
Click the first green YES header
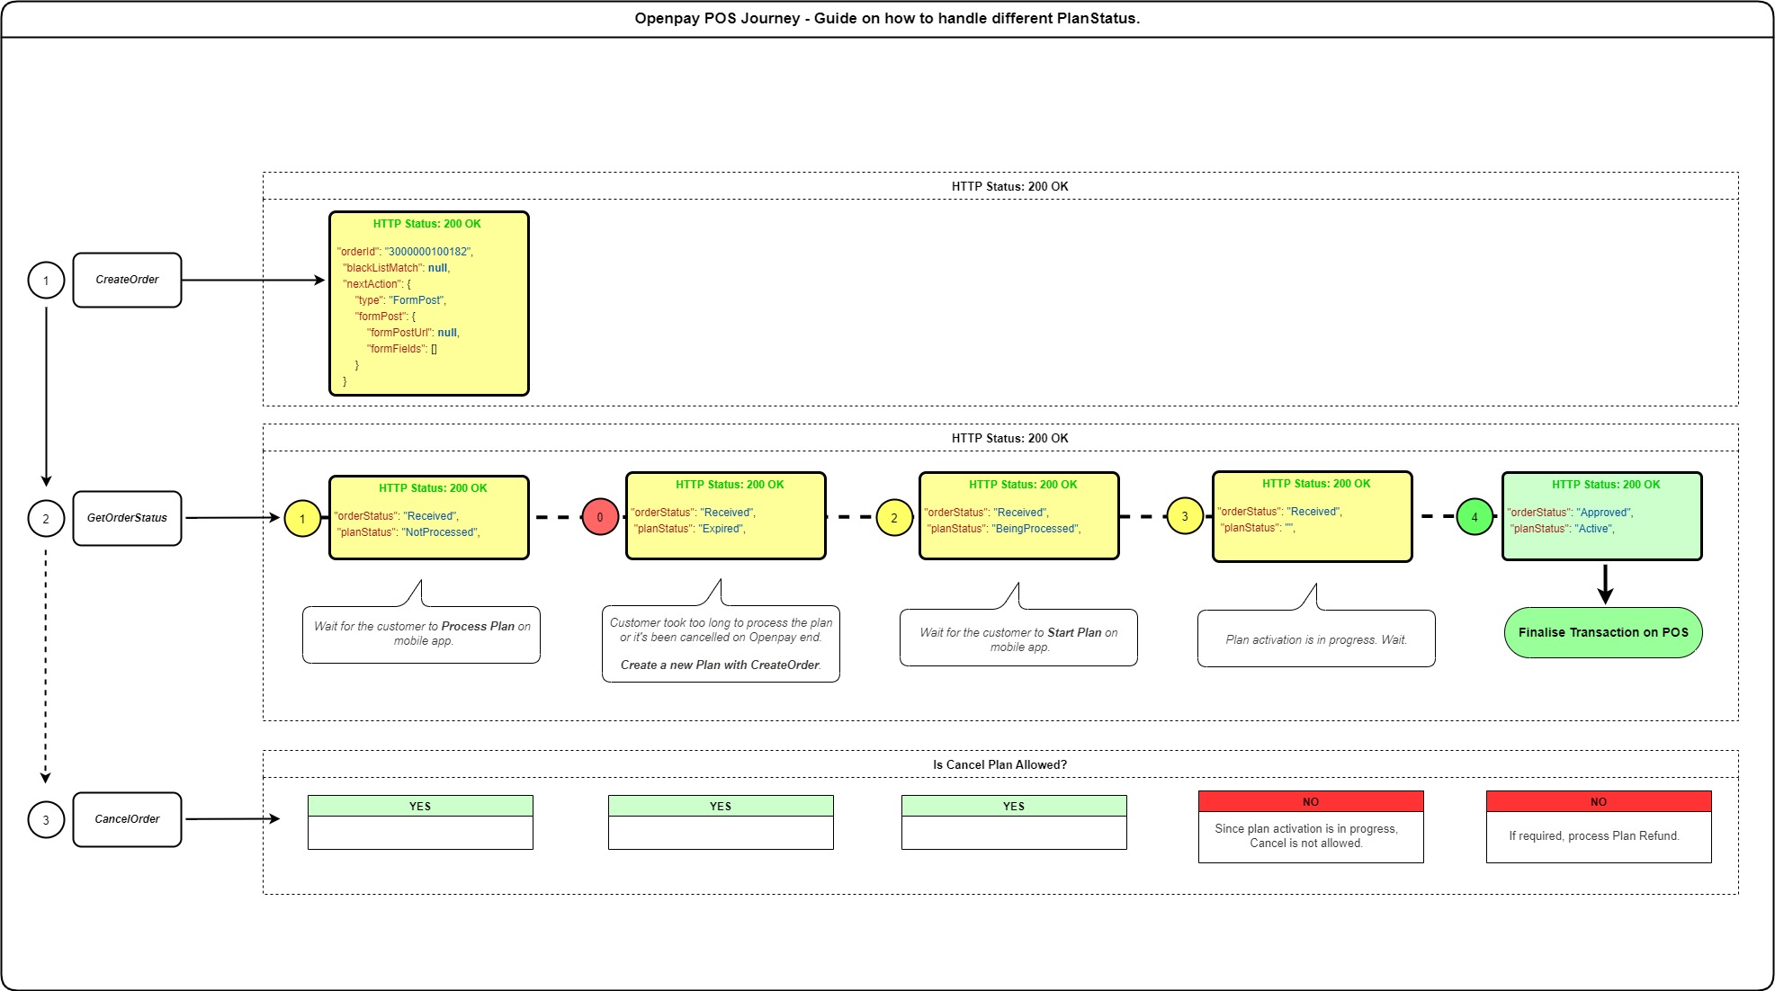click(420, 806)
